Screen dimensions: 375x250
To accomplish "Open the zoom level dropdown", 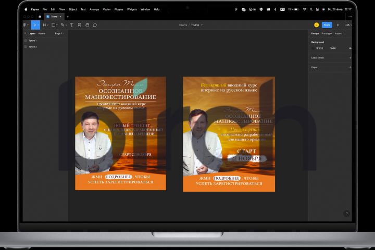I will point(348,24).
